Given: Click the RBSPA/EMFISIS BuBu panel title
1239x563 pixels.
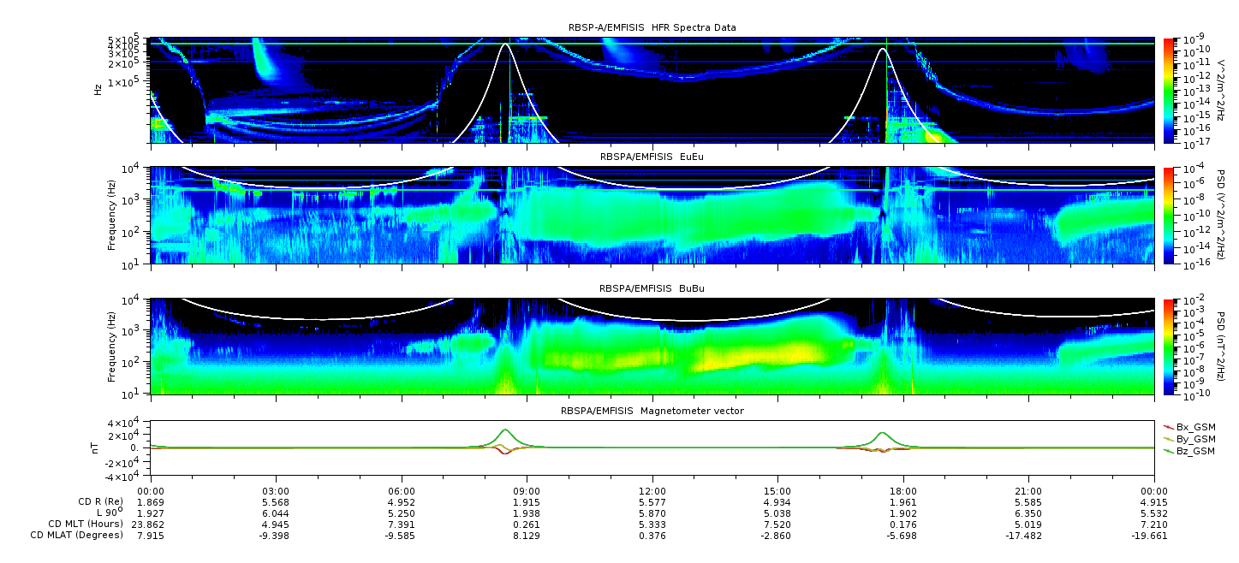Looking at the screenshot, I should pos(653,288).
